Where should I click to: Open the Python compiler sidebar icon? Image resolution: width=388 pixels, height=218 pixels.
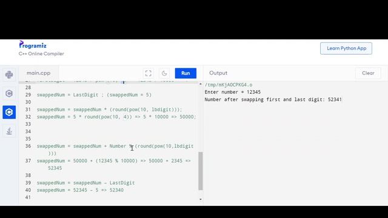pos(9,74)
